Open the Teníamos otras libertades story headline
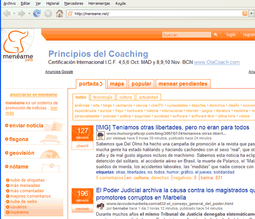The width and height of the screenshot is (255, 219). tap(172, 127)
